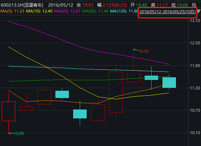Click the 600213.SH 亚星客车 stock title
201x146 pixels.
[22, 5]
